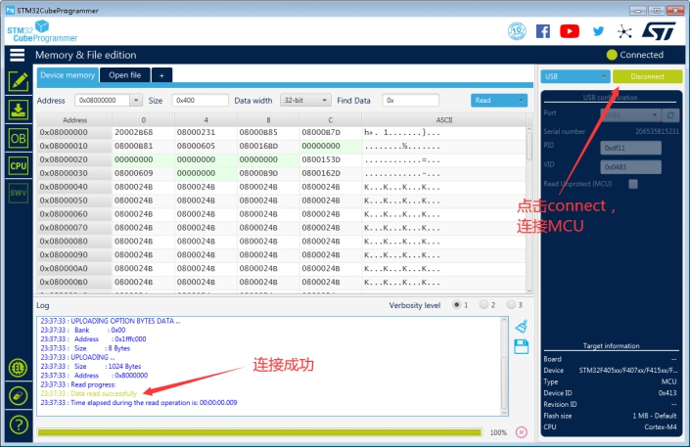Open the CPU panel icon
690x447 pixels.
click(x=18, y=166)
